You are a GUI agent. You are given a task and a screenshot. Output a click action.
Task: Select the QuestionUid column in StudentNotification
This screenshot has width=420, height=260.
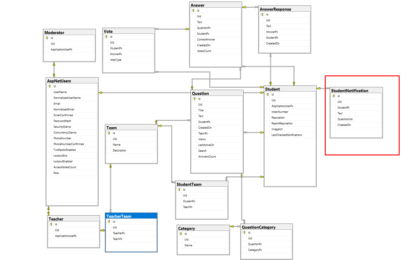(345, 119)
